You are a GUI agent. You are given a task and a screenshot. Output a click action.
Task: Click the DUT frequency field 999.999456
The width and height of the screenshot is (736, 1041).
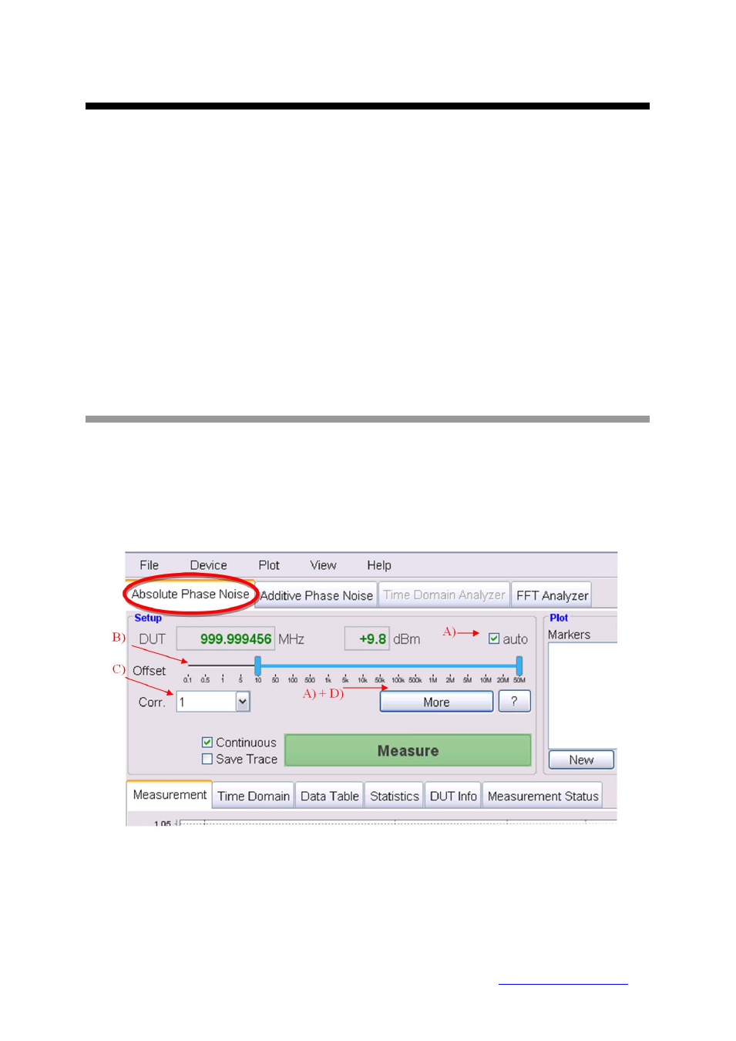225,638
